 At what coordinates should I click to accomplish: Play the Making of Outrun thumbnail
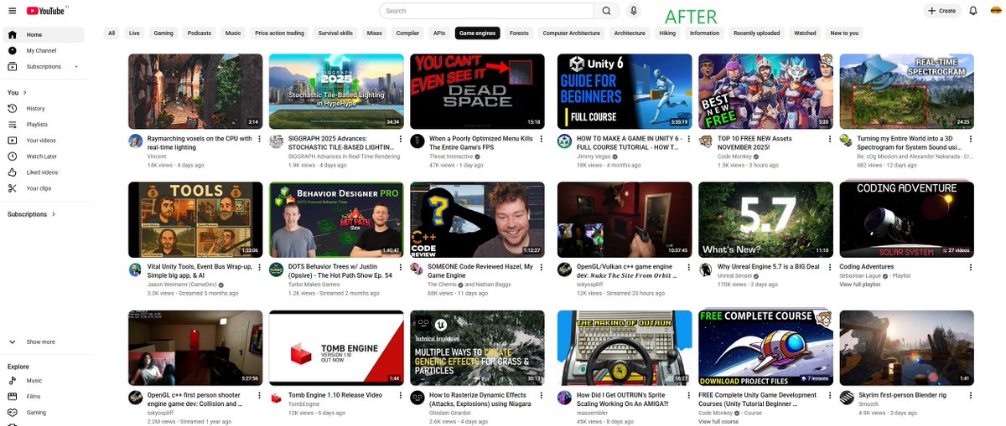[625, 347]
